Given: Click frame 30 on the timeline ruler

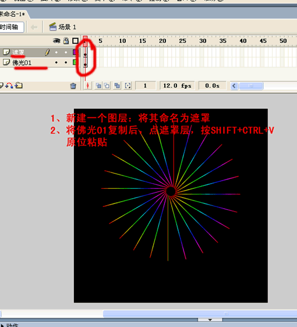Looking at the screenshot, I should tap(203, 41).
